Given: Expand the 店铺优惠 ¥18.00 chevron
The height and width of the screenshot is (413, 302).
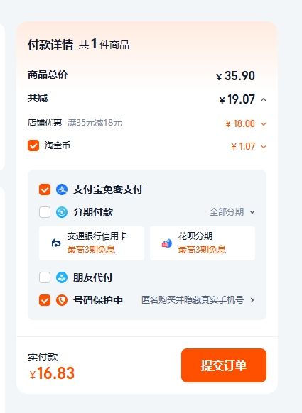Looking at the screenshot, I should [264, 123].
